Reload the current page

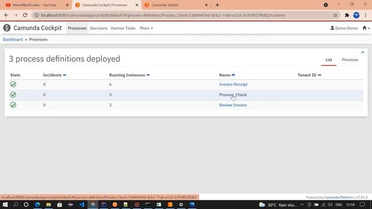[25, 15]
